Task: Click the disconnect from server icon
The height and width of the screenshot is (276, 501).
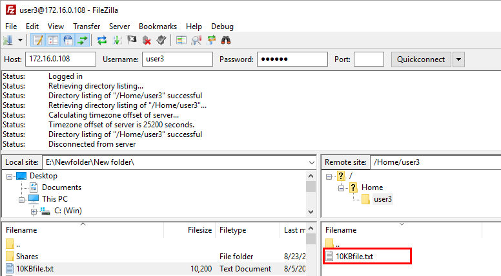Action: coord(147,40)
